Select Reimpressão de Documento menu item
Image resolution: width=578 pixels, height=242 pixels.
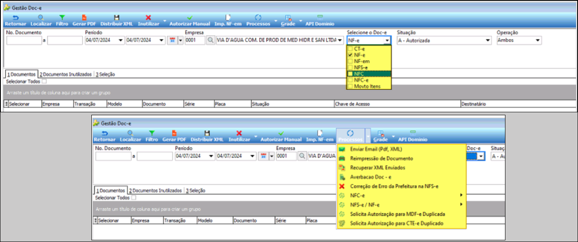coord(401,158)
